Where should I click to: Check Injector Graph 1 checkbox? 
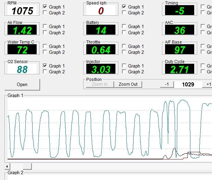pyautogui.click(x=124, y=65)
